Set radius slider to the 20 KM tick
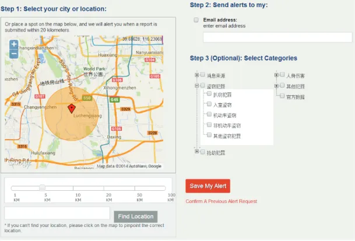The image size is (355, 241). pyautogui.click(x=104, y=188)
